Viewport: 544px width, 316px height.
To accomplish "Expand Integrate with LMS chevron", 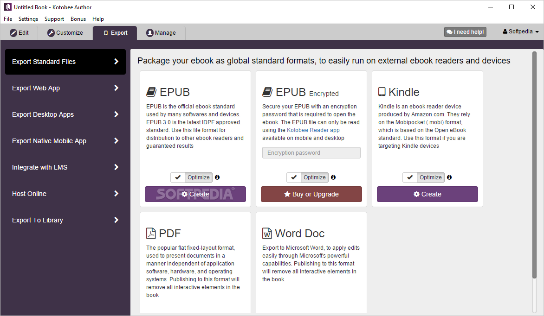I will click(x=117, y=167).
